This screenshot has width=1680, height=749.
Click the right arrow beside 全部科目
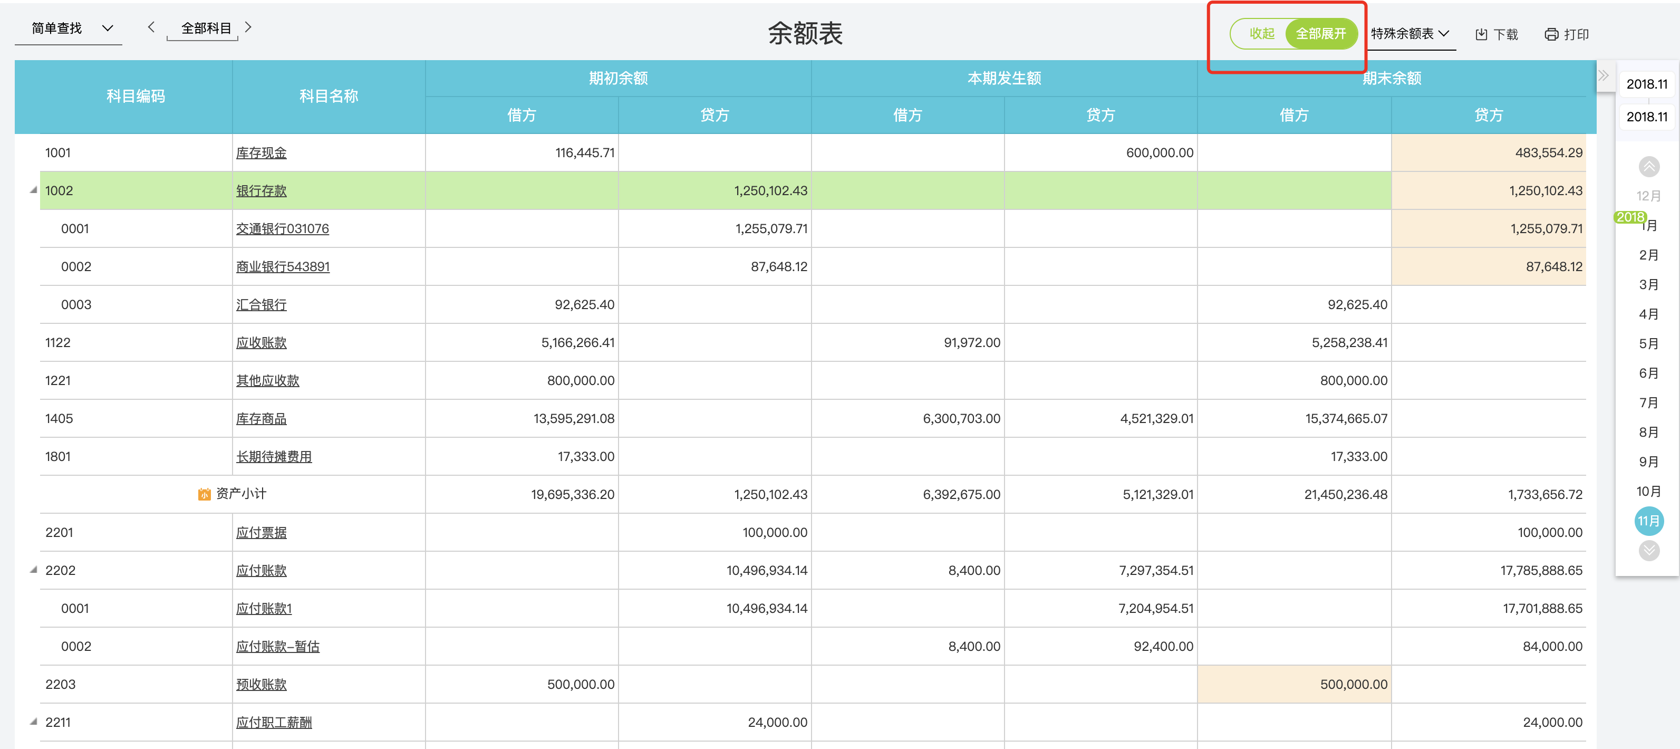[248, 27]
